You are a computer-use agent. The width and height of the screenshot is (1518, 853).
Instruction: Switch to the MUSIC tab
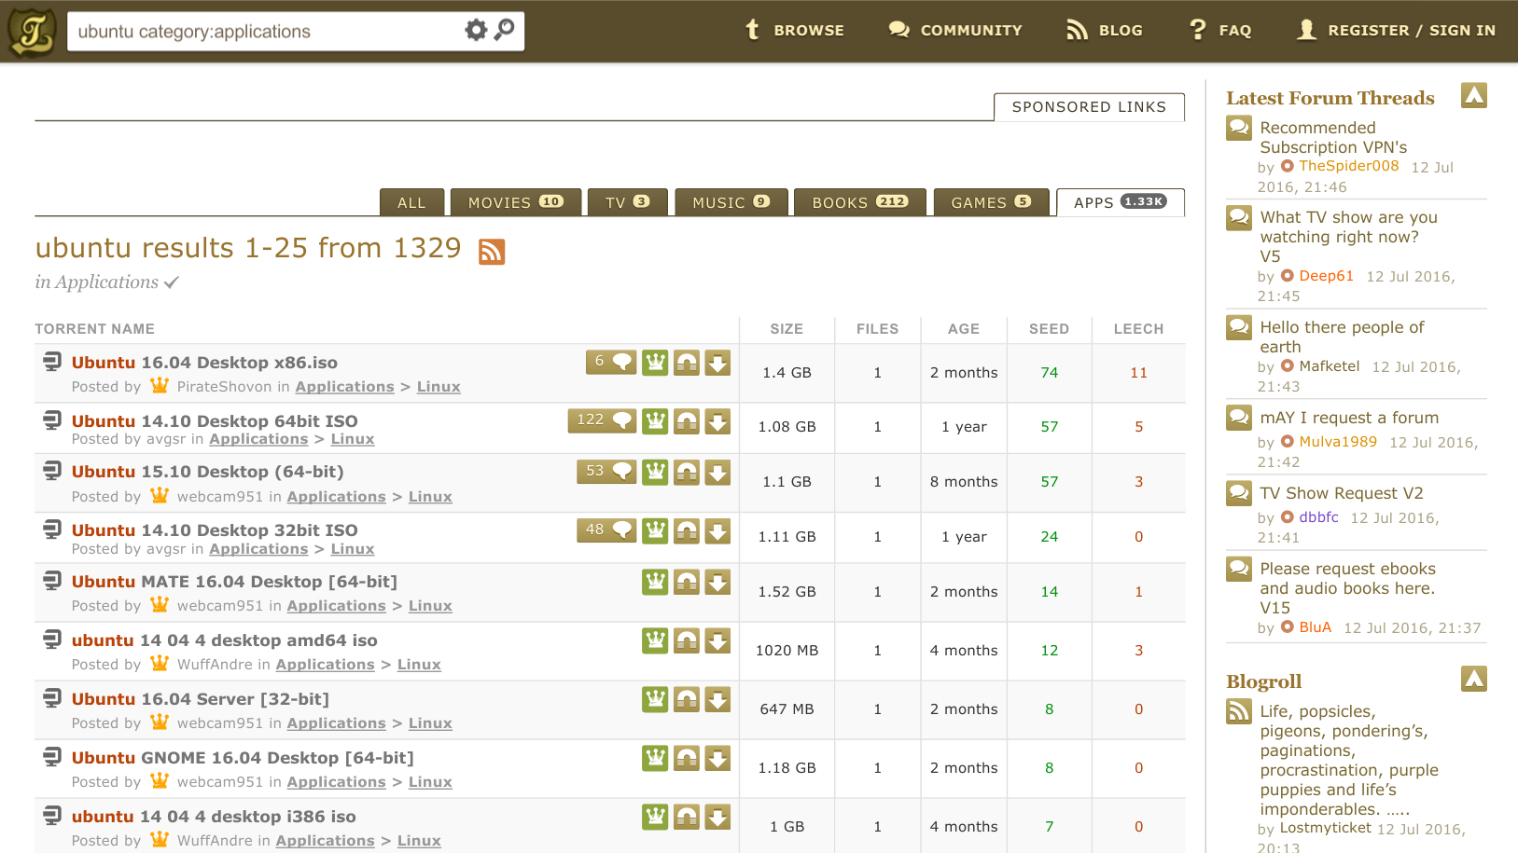click(731, 202)
